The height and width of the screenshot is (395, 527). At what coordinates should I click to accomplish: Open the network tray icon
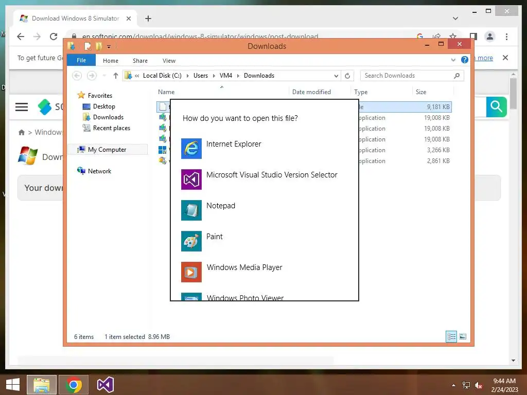pyautogui.click(x=466, y=385)
